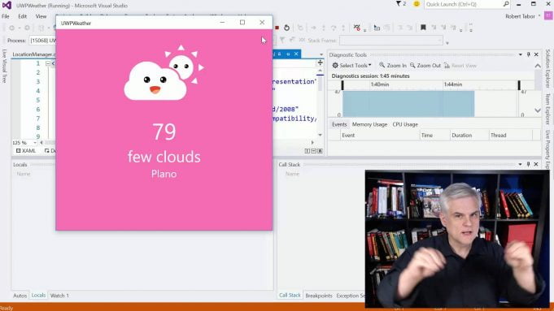
Task: Switch to the XAML view tab
Action: 26,151
